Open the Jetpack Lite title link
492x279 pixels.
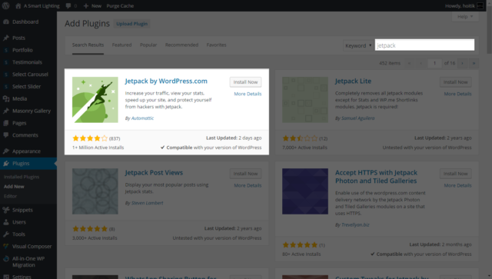point(353,81)
